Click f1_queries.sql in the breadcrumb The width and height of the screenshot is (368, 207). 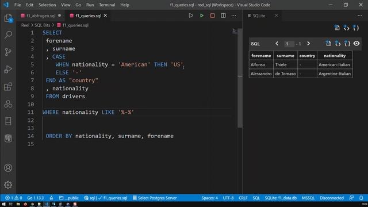pyautogui.click(x=75, y=25)
